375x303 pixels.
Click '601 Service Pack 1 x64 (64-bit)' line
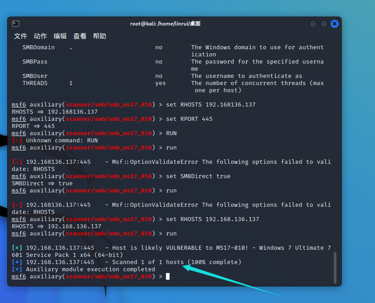point(67,255)
